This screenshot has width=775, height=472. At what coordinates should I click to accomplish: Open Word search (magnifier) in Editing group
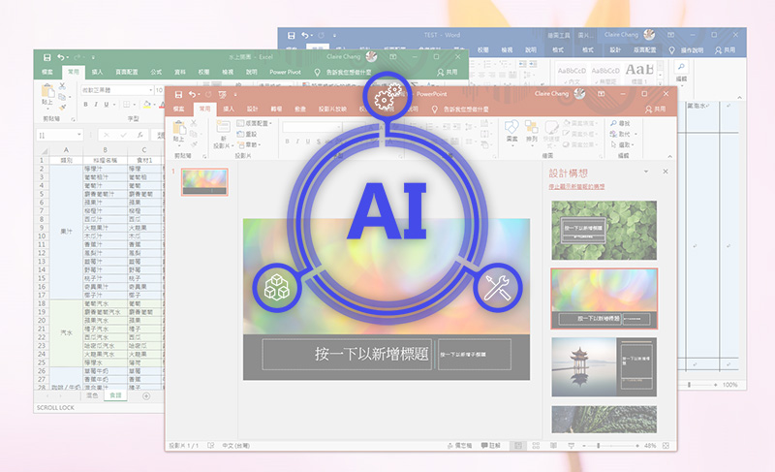(x=681, y=67)
